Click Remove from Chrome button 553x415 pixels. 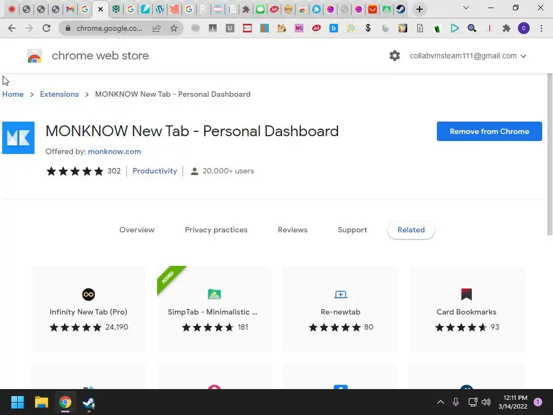[489, 131]
